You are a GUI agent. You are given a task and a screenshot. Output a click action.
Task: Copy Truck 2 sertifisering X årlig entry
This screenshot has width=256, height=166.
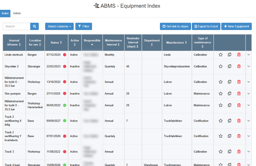point(230,121)
